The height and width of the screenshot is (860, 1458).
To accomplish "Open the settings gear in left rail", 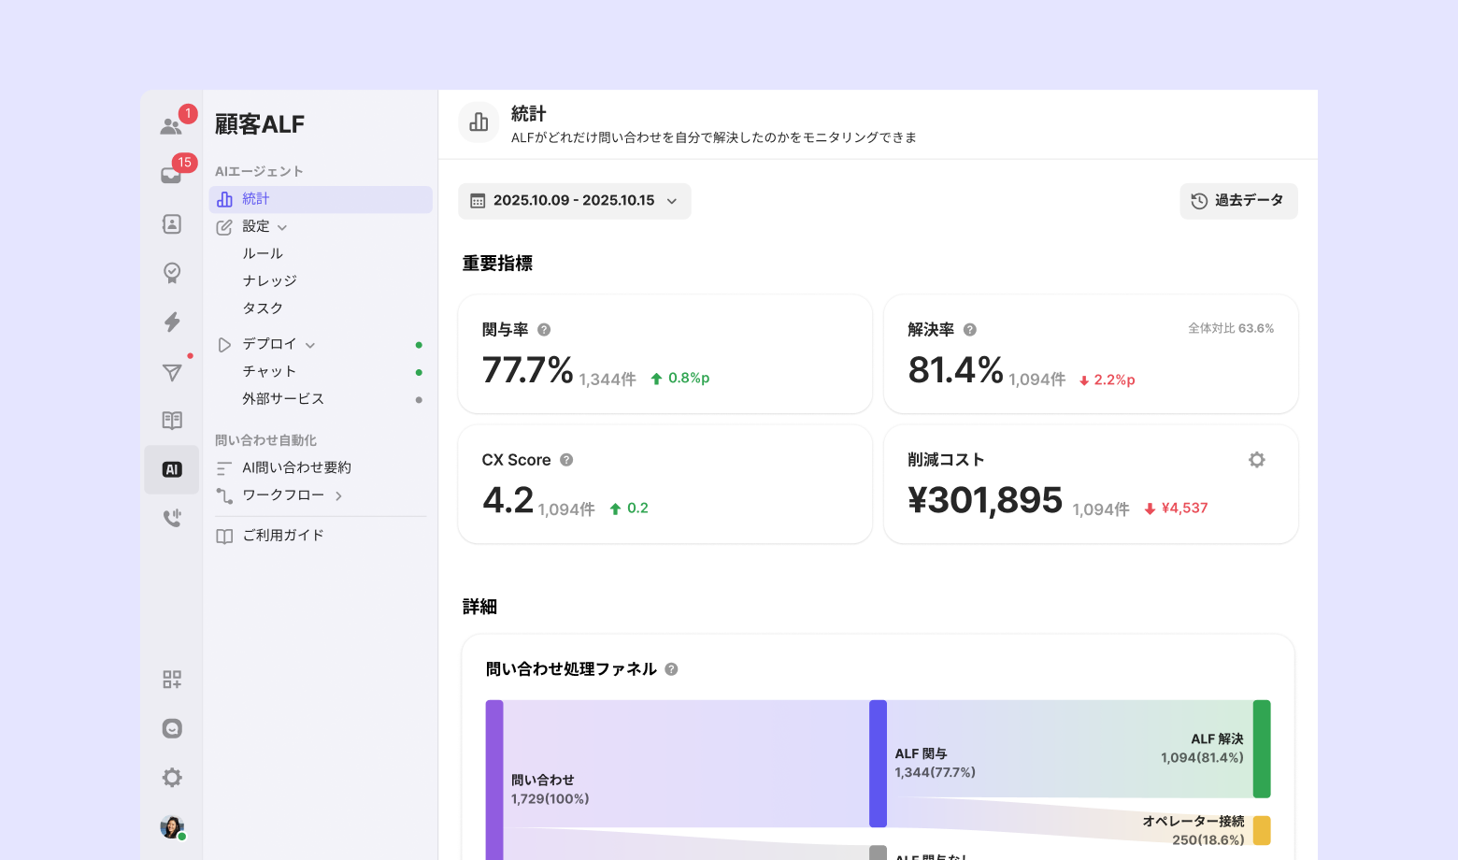I will pyautogui.click(x=172, y=778).
